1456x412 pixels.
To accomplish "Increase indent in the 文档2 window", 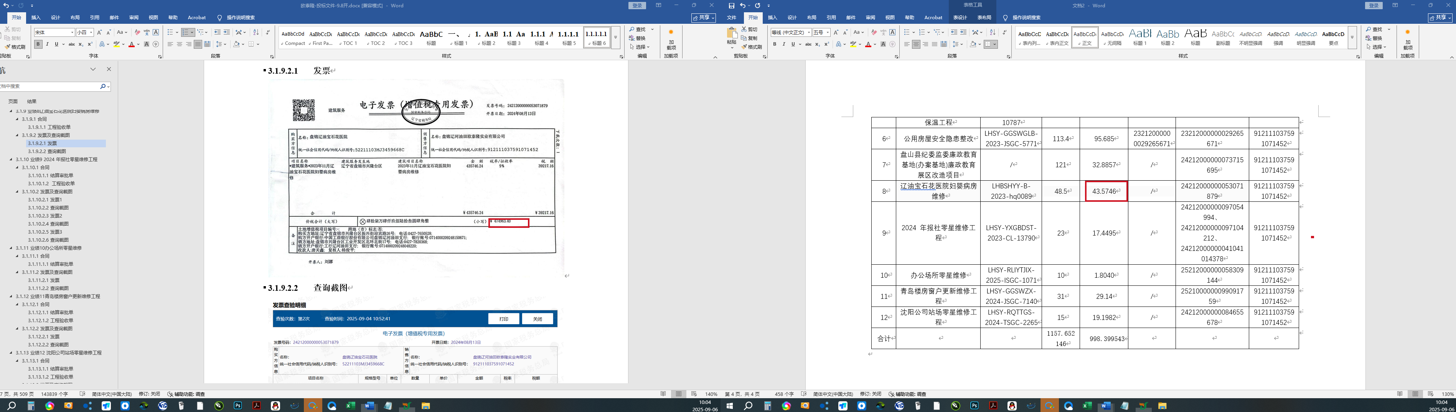I will (x=963, y=32).
